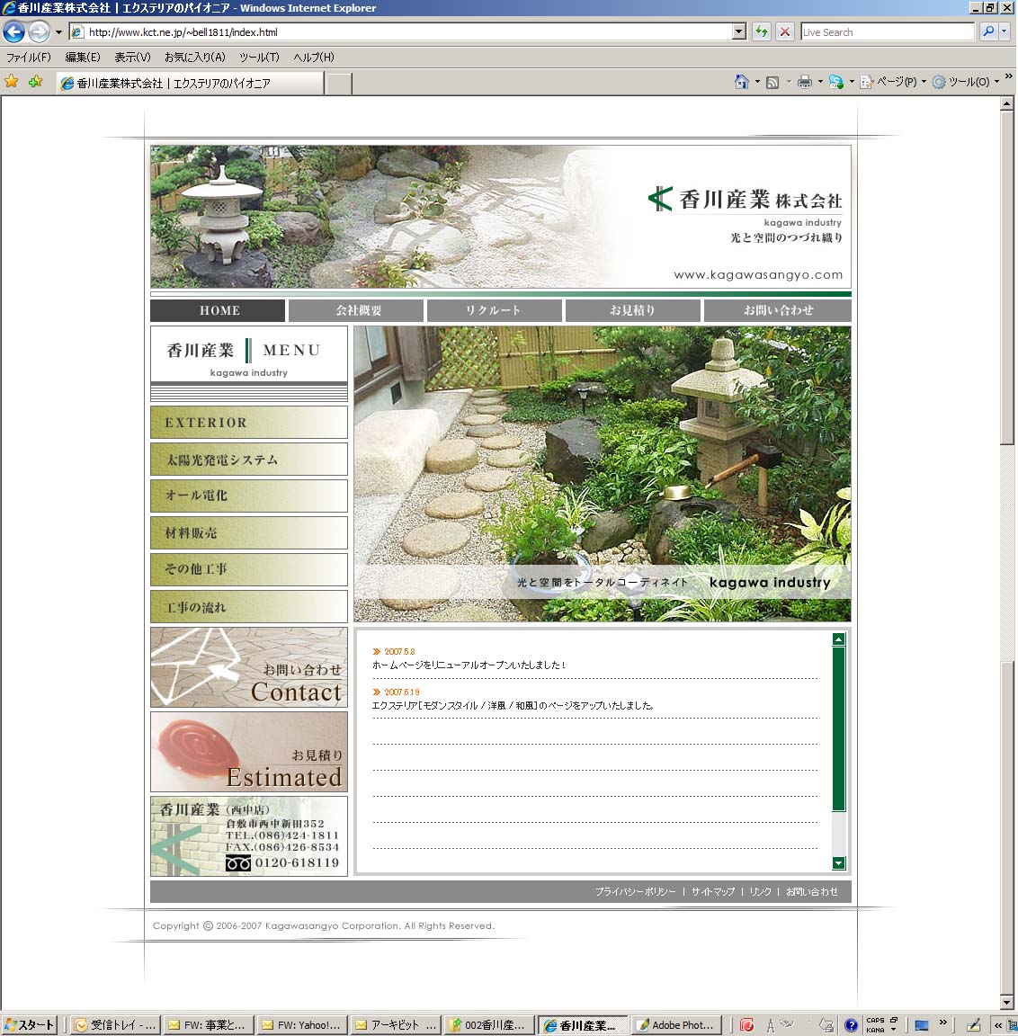Click the Contact お問い合わせ banner
The image size is (1018, 1036).
tap(248, 667)
